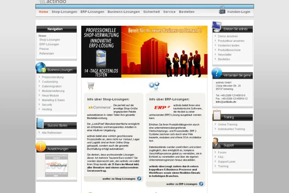The height and width of the screenshot is (193, 289).
Task: Open Service in the top menu
Action: point(170,12)
